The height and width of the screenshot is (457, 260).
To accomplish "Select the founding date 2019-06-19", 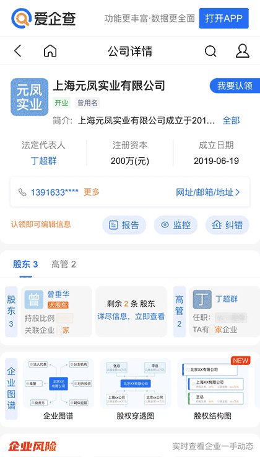I will pos(216,161).
